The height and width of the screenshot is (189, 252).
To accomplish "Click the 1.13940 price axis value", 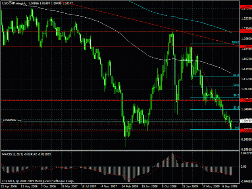I will coord(246,69).
